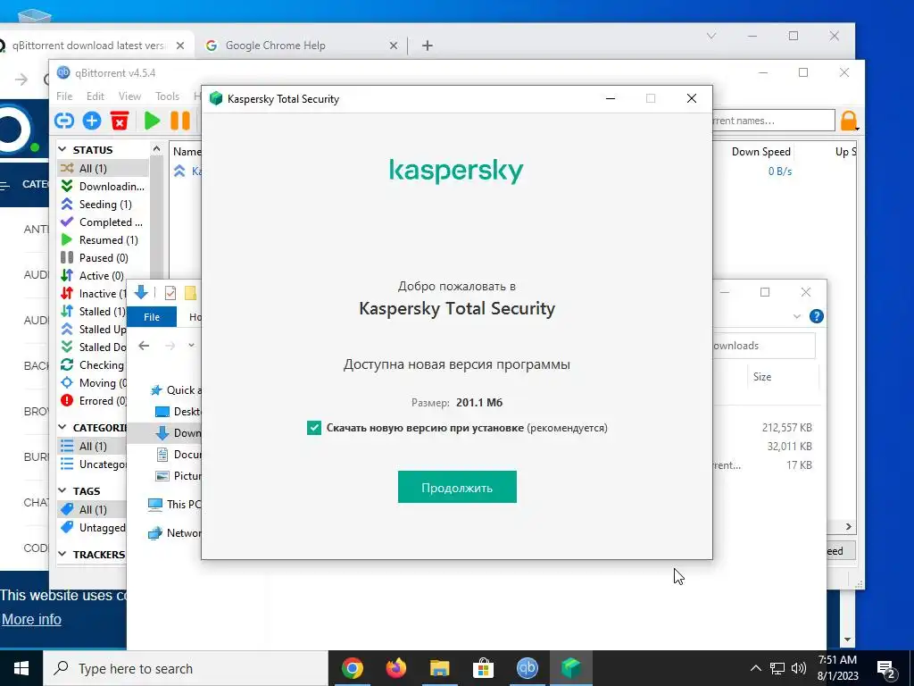Click the add torrent file plus icon
The width and height of the screenshot is (914, 686).
(92, 121)
